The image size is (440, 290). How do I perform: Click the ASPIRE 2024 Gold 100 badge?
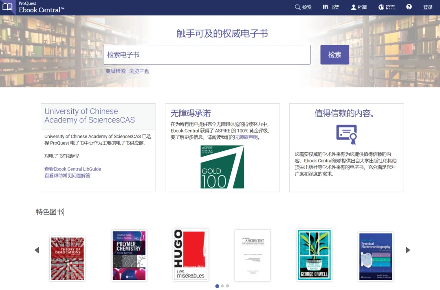(222, 167)
